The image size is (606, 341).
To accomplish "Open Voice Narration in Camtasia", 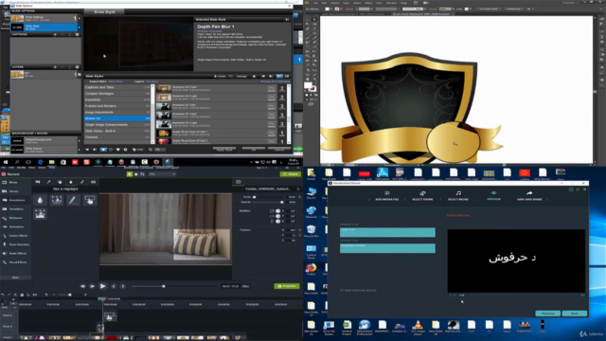I will coord(15,244).
